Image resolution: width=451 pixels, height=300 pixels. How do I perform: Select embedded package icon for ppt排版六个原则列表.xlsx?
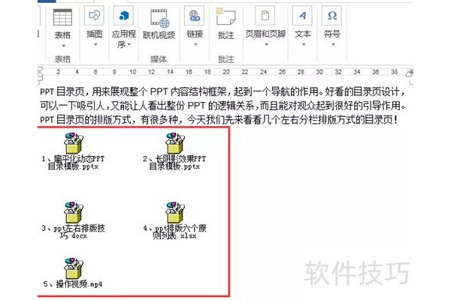point(175,212)
